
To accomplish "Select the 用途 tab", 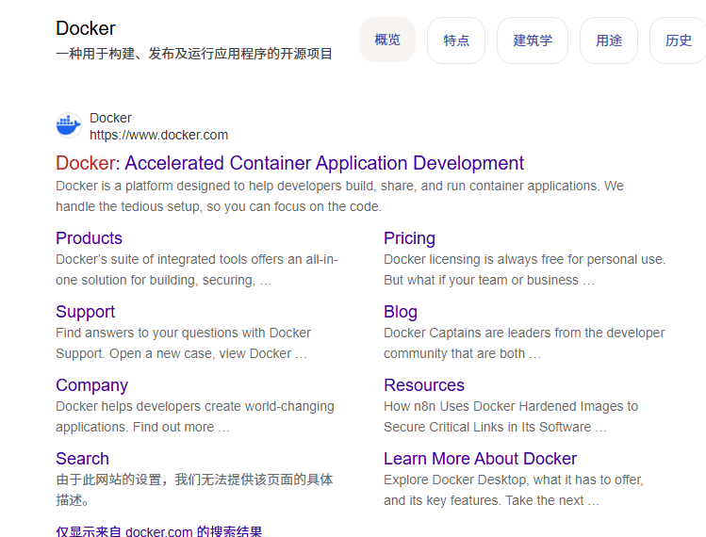I will coord(609,41).
